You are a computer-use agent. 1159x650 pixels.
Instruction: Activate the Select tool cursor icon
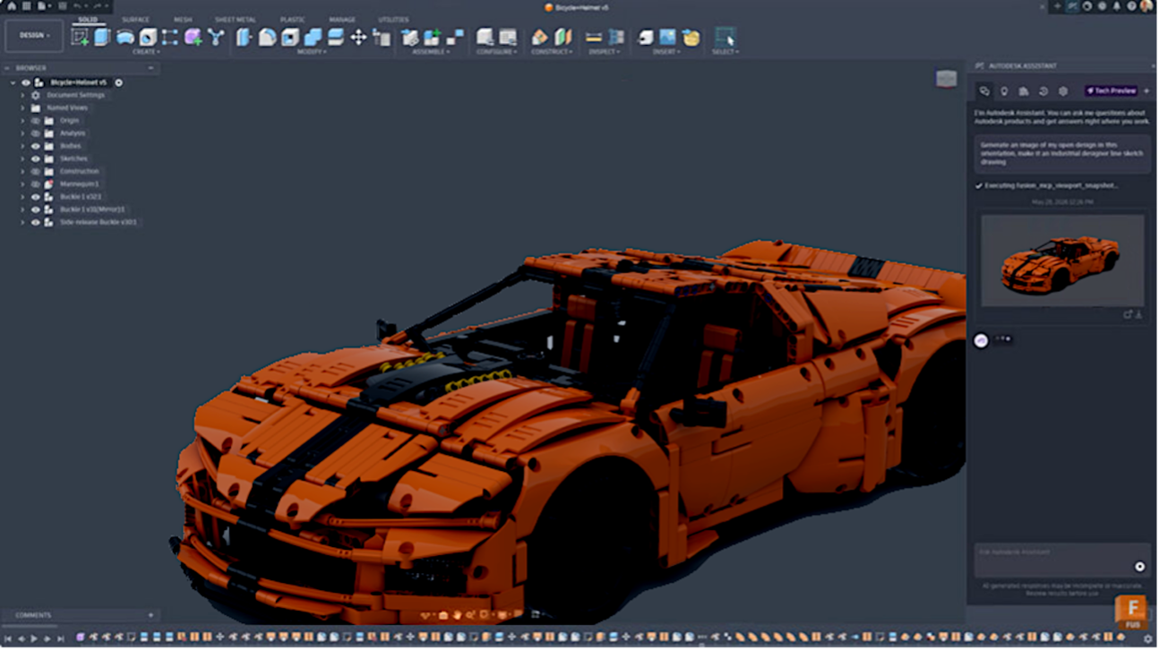pos(725,37)
